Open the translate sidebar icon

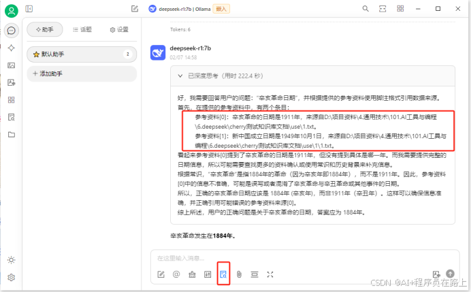pyautogui.click(x=12, y=82)
